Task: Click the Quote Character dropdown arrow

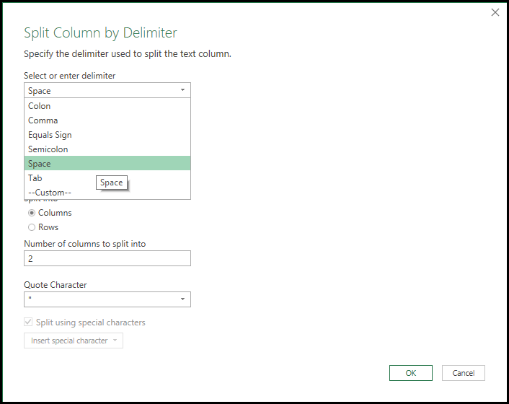Action: 182,299
